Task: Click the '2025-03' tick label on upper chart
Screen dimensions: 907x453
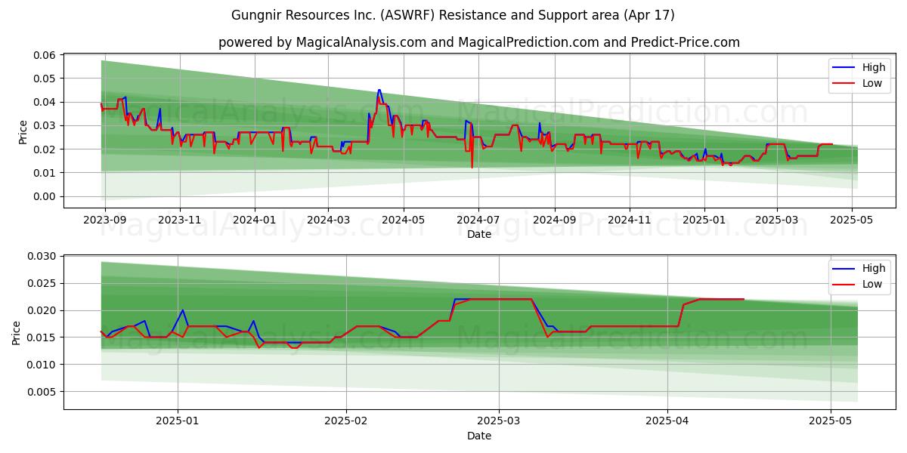Action: 777,219
